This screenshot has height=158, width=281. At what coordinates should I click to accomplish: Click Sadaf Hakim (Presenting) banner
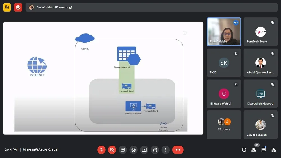point(151,7)
